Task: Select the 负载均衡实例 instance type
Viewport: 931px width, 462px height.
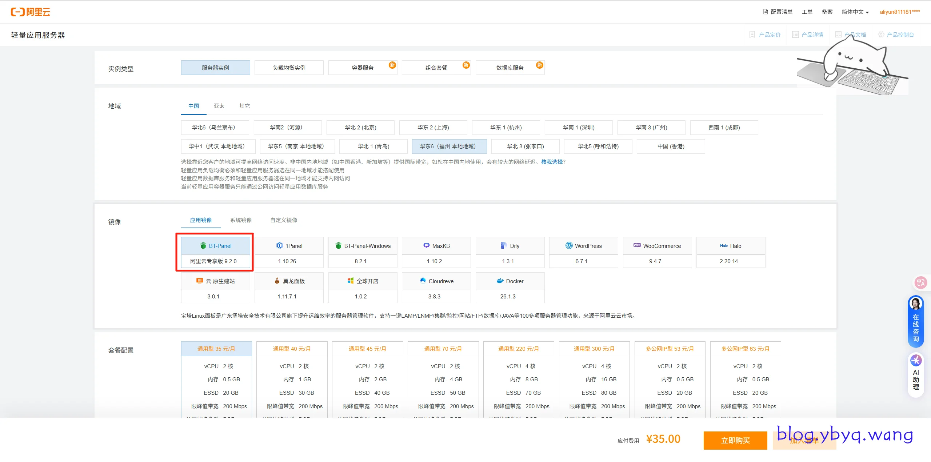Action: pyautogui.click(x=289, y=68)
